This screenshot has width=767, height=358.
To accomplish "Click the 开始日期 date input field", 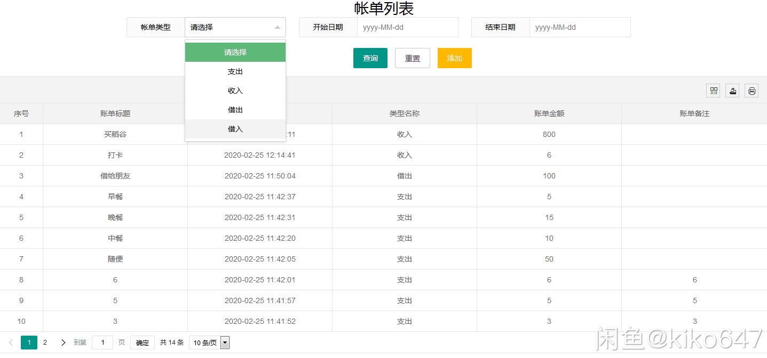I will 407,27.
